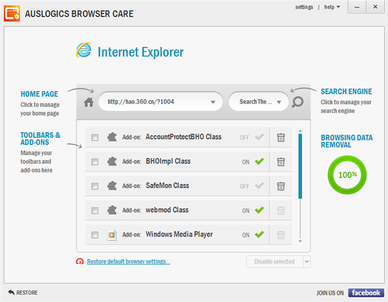Click the Internet Explorer logo icon
The height and width of the screenshot is (302, 388).
tap(84, 50)
